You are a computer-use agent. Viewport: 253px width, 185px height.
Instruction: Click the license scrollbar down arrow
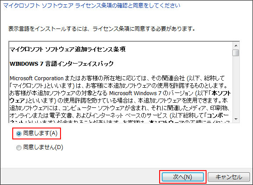[236, 119]
